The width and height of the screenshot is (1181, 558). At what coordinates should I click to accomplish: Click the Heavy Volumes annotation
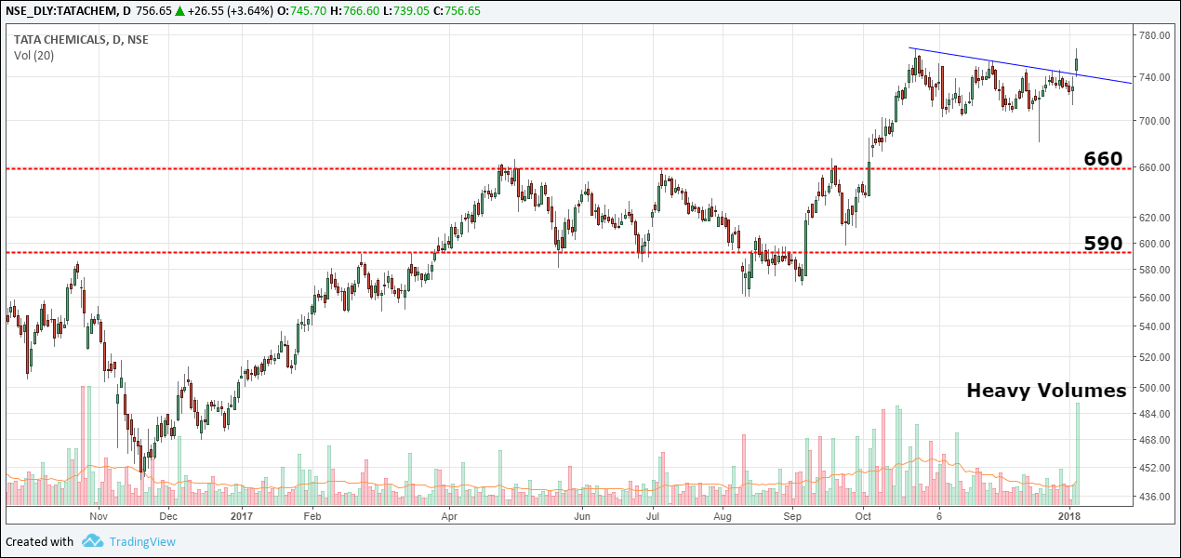(1046, 391)
